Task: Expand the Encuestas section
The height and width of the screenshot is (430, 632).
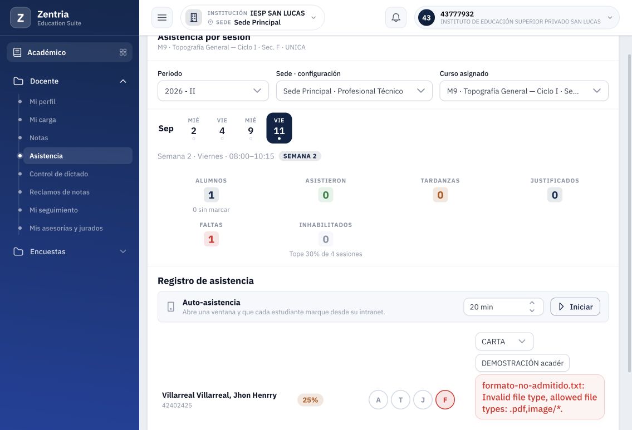Action: [123, 251]
